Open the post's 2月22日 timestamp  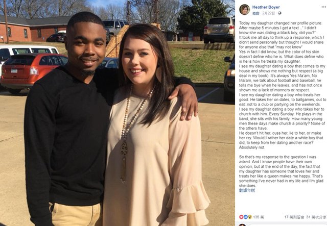269,13
